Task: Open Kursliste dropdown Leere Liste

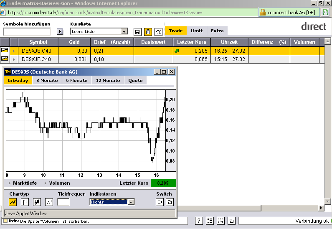Action: pos(99,32)
